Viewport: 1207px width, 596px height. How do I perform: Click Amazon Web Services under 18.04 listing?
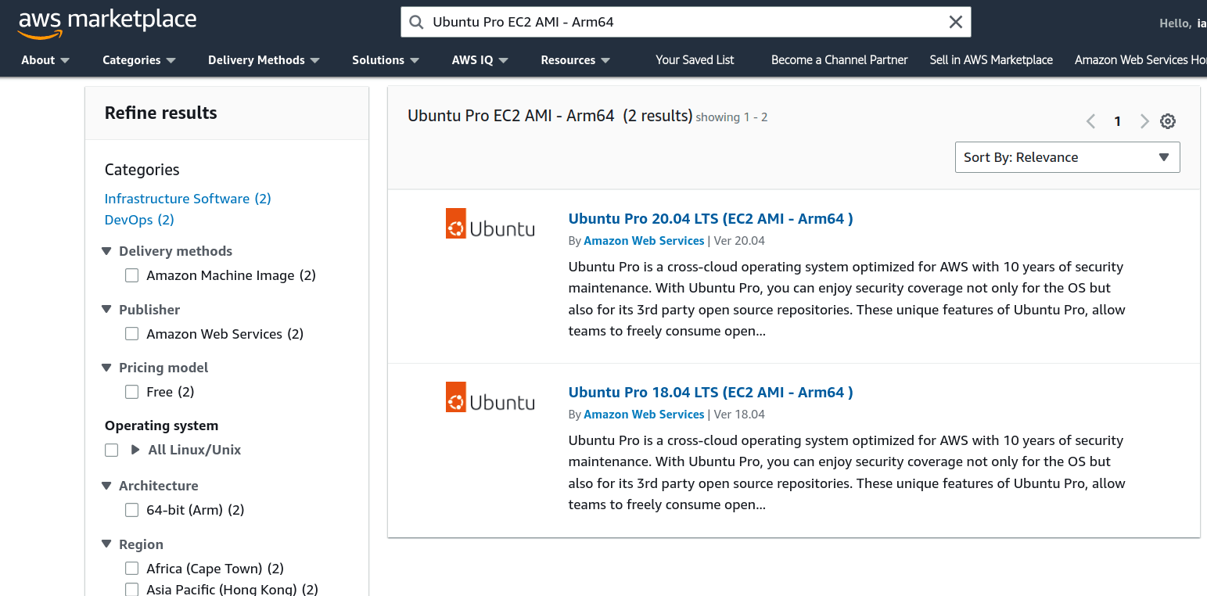click(644, 415)
